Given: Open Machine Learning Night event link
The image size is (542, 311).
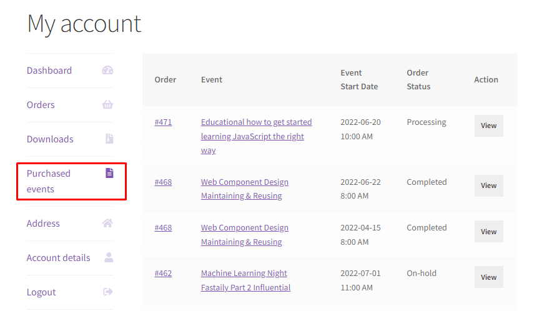Looking at the screenshot, I should pos(245,280).
